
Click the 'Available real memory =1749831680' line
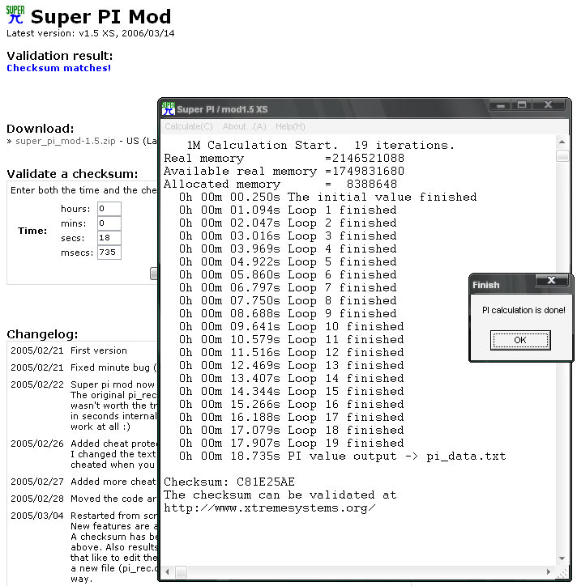click(284, 171)
